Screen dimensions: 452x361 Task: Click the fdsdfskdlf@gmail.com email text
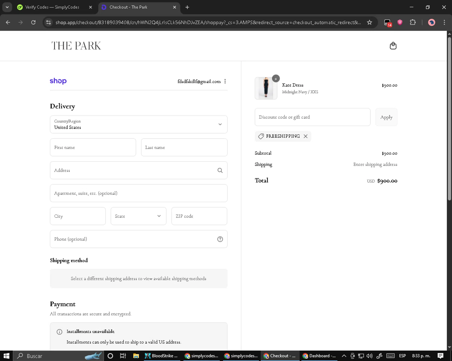(199, 81)
